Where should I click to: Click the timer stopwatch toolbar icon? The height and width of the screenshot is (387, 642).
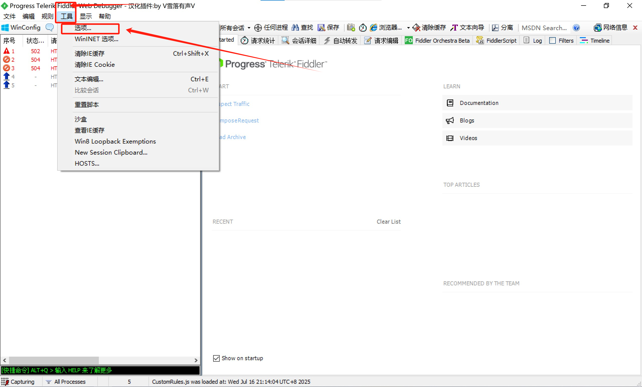pyautogui.click(x=363, y=28)
